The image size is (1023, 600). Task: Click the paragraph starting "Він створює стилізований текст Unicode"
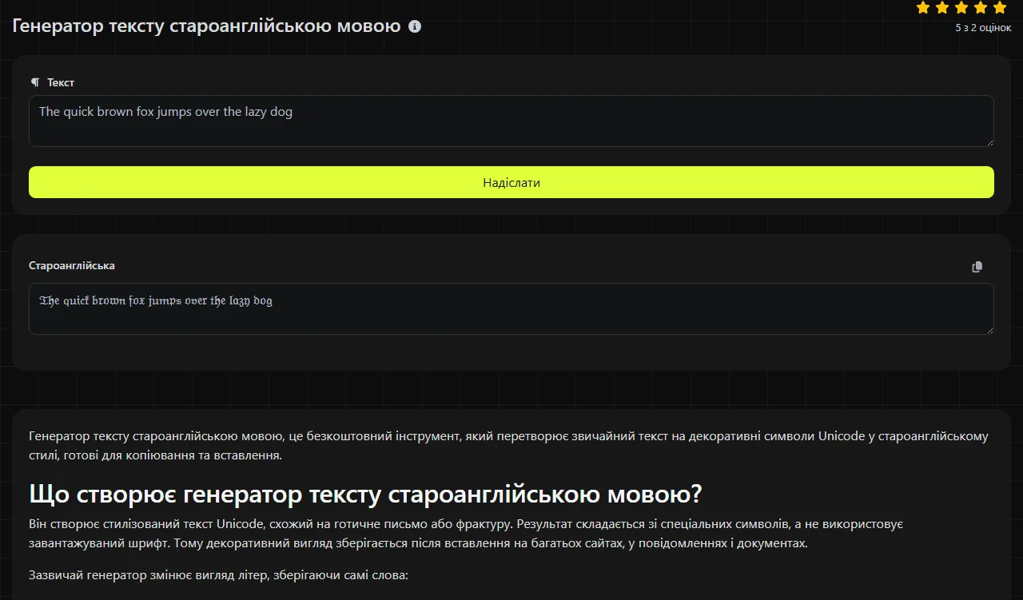(466, 534)
